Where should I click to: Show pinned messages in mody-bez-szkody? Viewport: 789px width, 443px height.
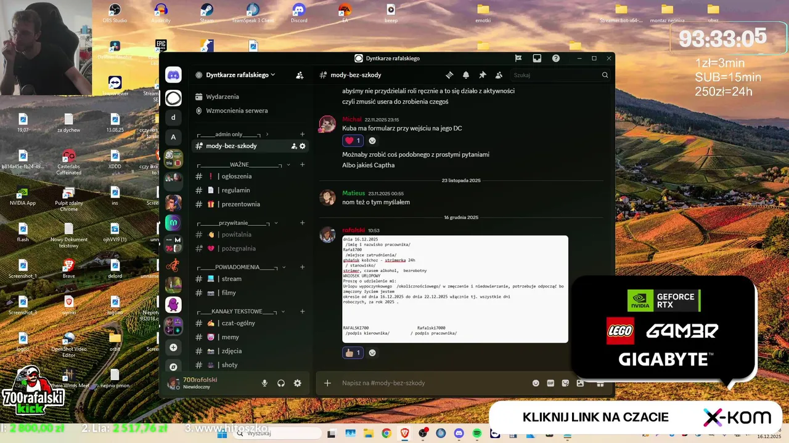point(483,75)
